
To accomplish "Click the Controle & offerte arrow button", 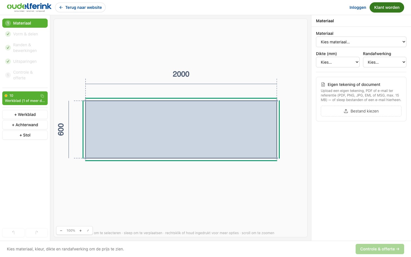I will (x=380, y=249).
